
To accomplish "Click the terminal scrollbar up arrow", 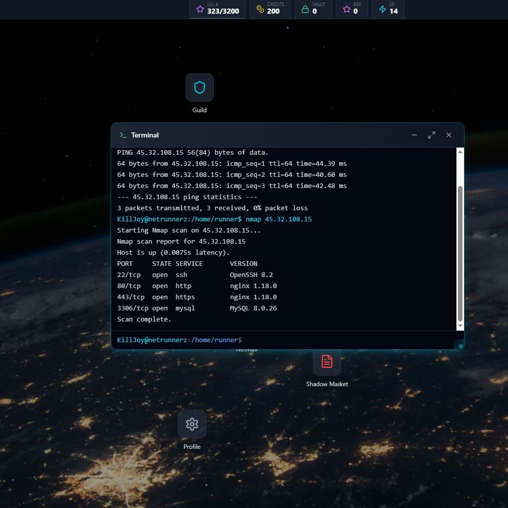I will (x=460, y=152).
